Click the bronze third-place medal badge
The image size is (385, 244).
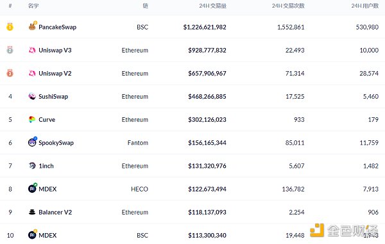10,73
